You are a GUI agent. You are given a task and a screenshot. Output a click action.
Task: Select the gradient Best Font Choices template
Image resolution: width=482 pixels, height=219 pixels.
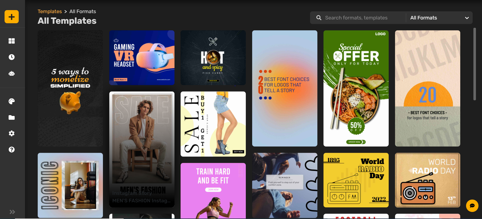[285, 88]
